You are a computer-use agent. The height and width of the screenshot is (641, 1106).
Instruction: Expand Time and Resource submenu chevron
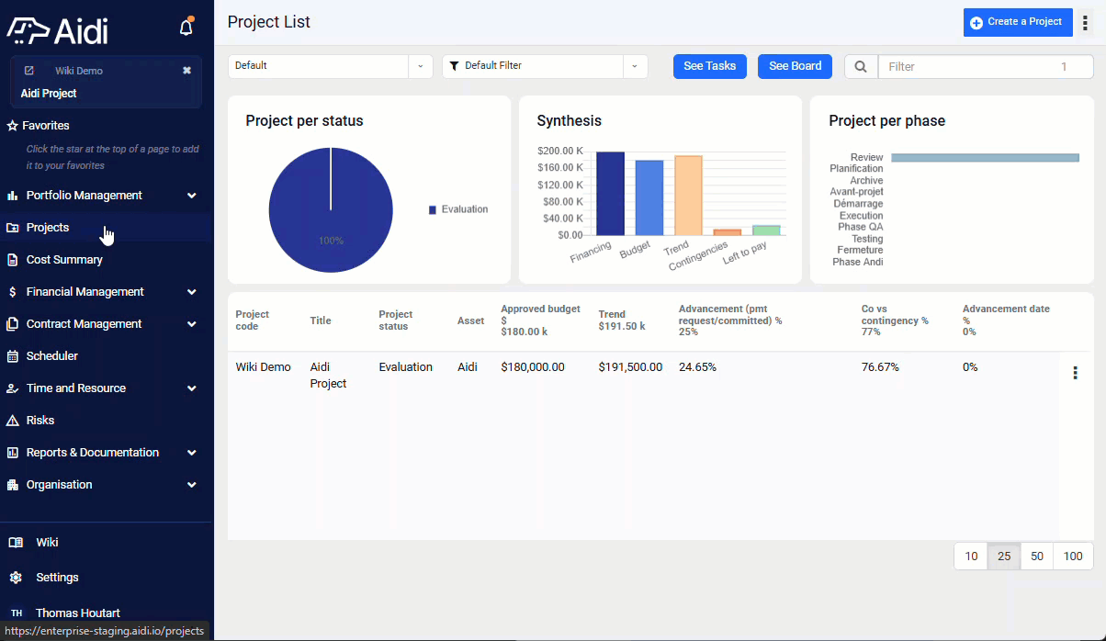192,388
